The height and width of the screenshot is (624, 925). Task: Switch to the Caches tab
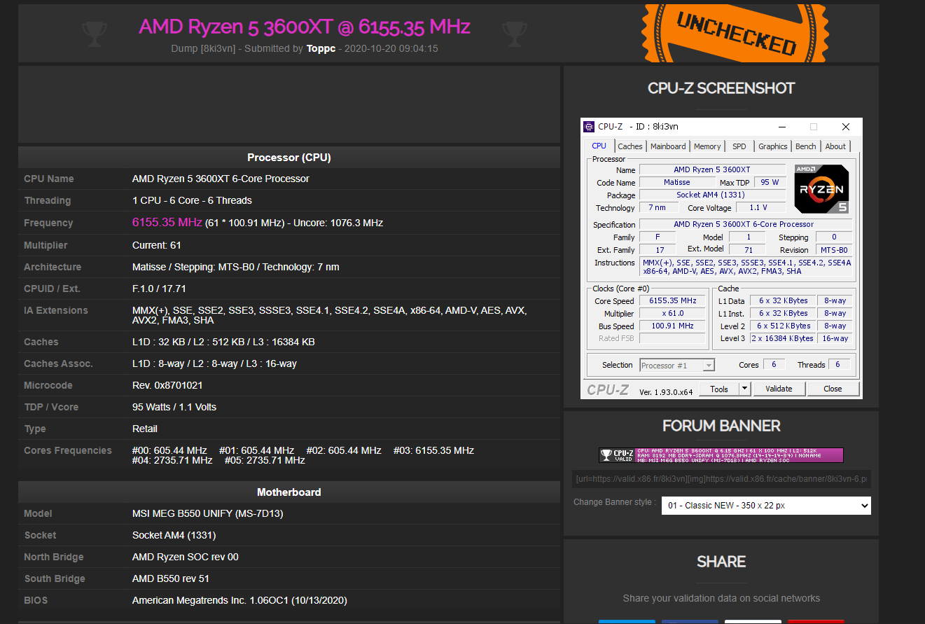630,146
